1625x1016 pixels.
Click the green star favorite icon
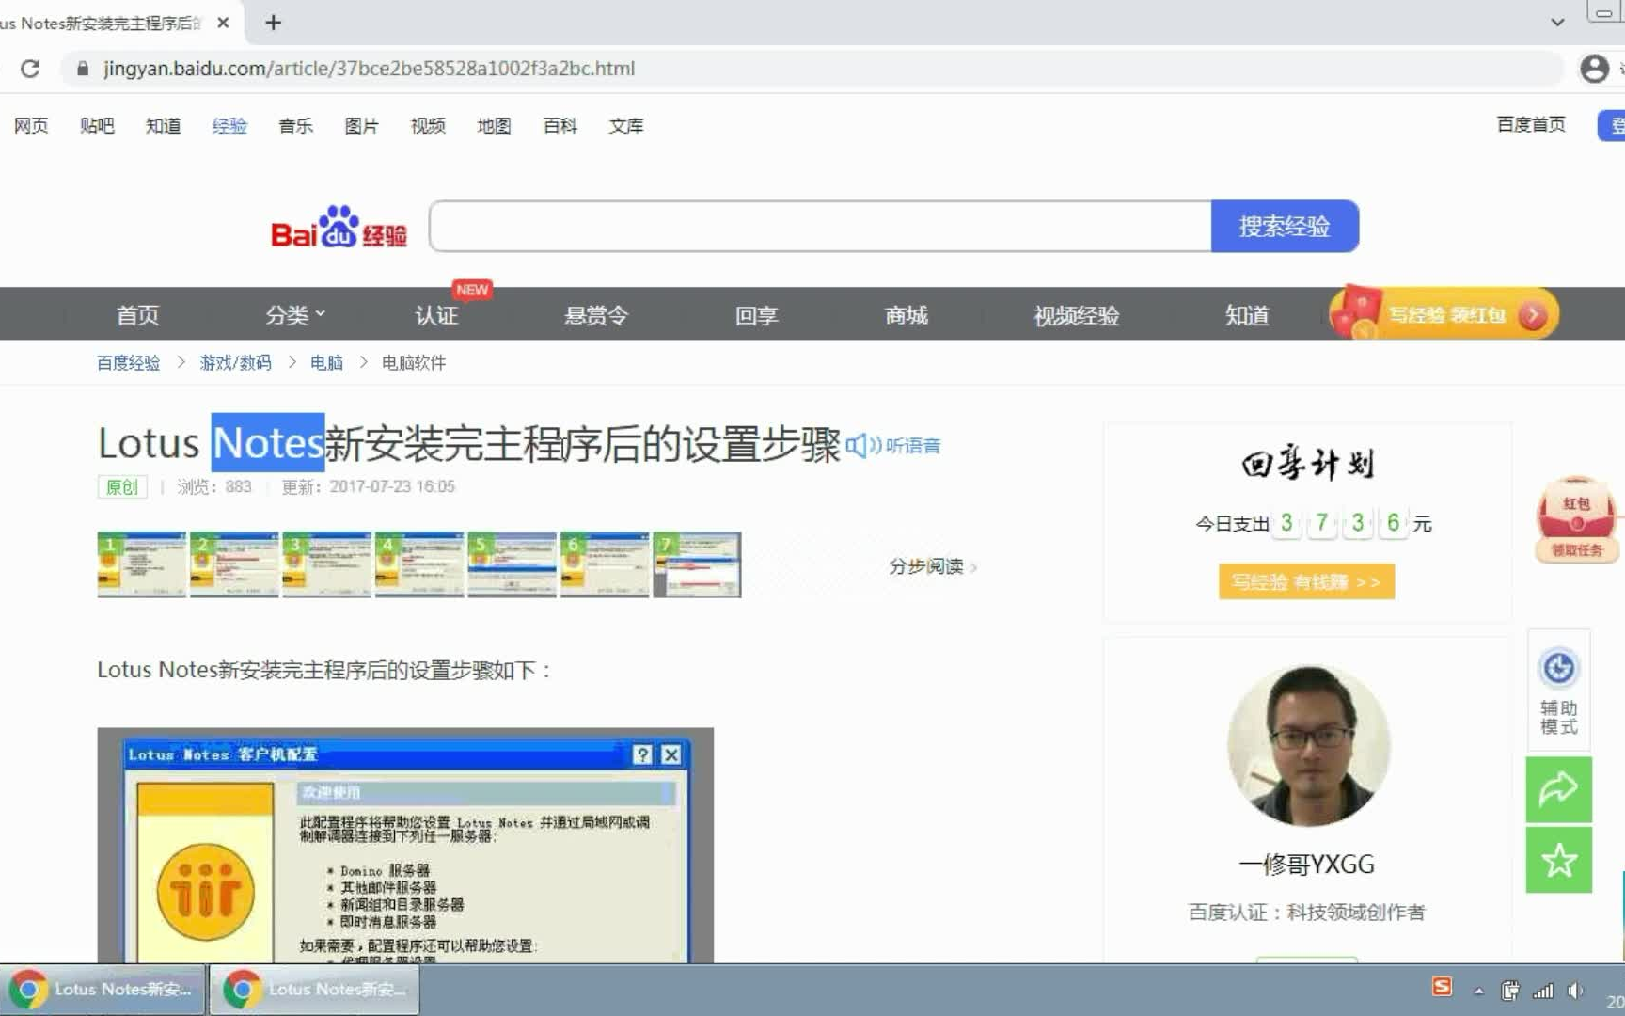(x=1558, y=860)
